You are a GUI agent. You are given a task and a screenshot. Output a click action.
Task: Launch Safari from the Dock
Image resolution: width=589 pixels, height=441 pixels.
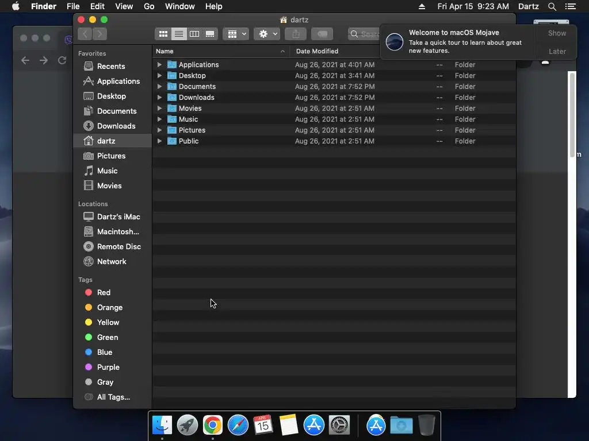pyautogui.click(x=238, y=425)
